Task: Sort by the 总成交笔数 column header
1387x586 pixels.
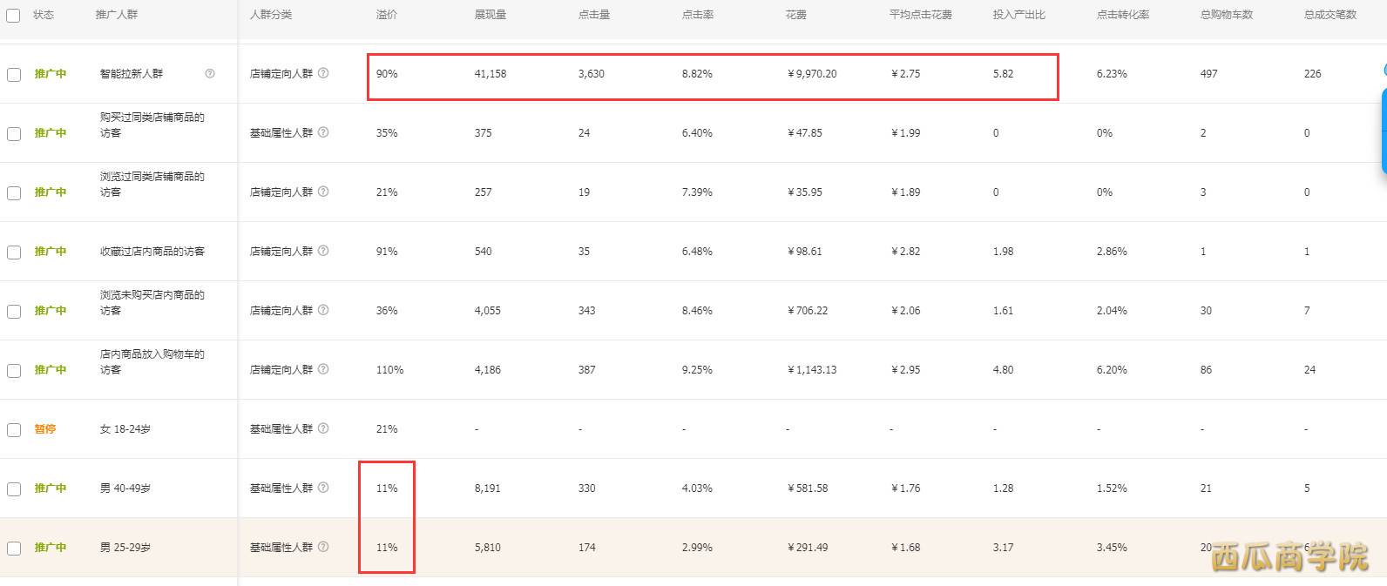Action: click(1330, 15)
